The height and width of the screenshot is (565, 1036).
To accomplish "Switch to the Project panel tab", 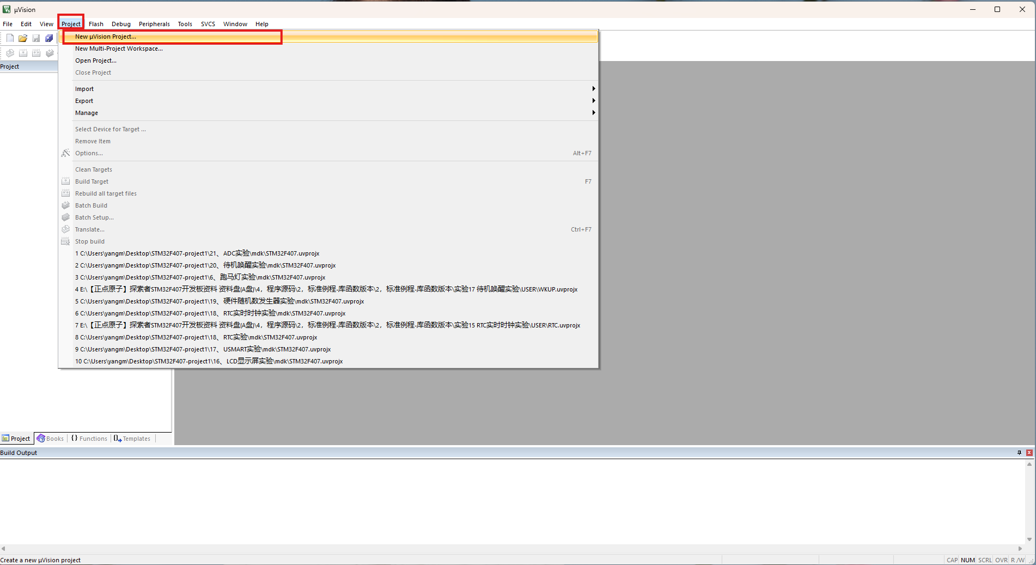I will (16, 439).
